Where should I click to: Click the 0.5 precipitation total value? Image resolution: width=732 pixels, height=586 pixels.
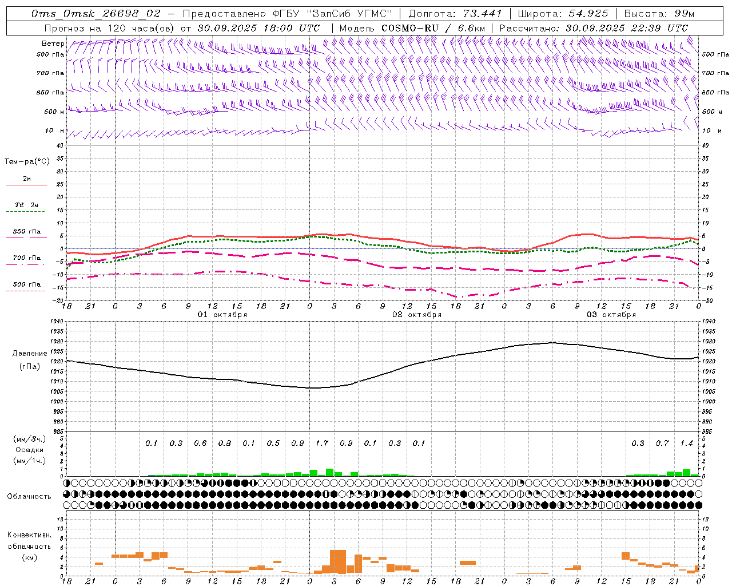click(273, 444)
